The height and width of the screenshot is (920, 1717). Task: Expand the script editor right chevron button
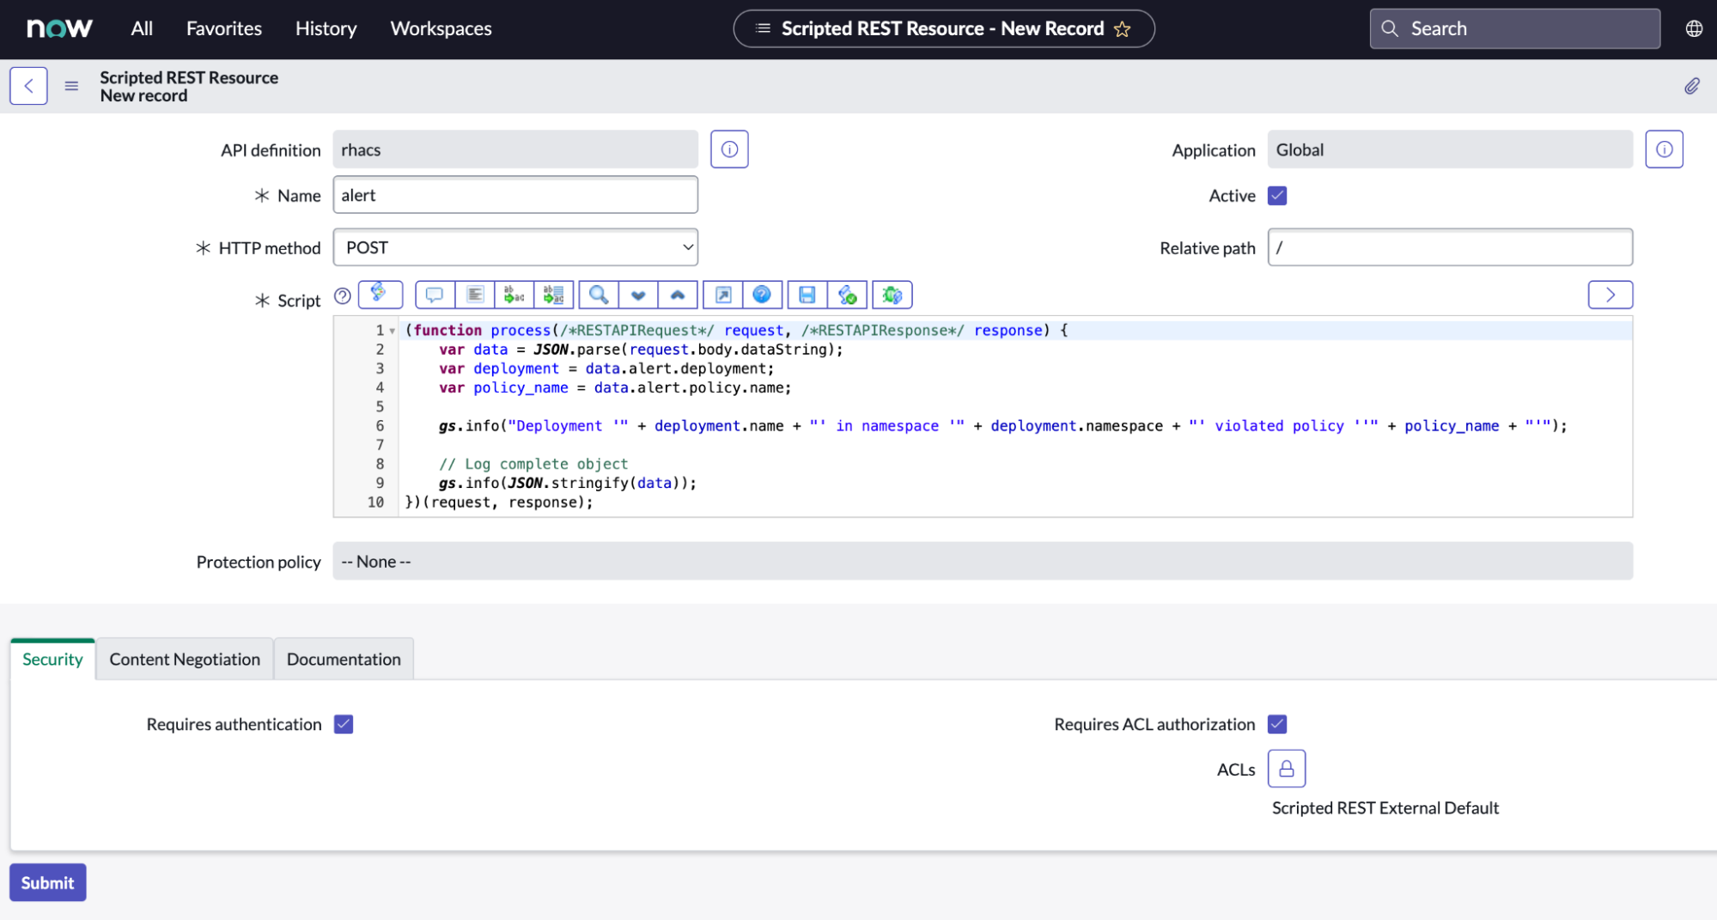point(1610,295)
